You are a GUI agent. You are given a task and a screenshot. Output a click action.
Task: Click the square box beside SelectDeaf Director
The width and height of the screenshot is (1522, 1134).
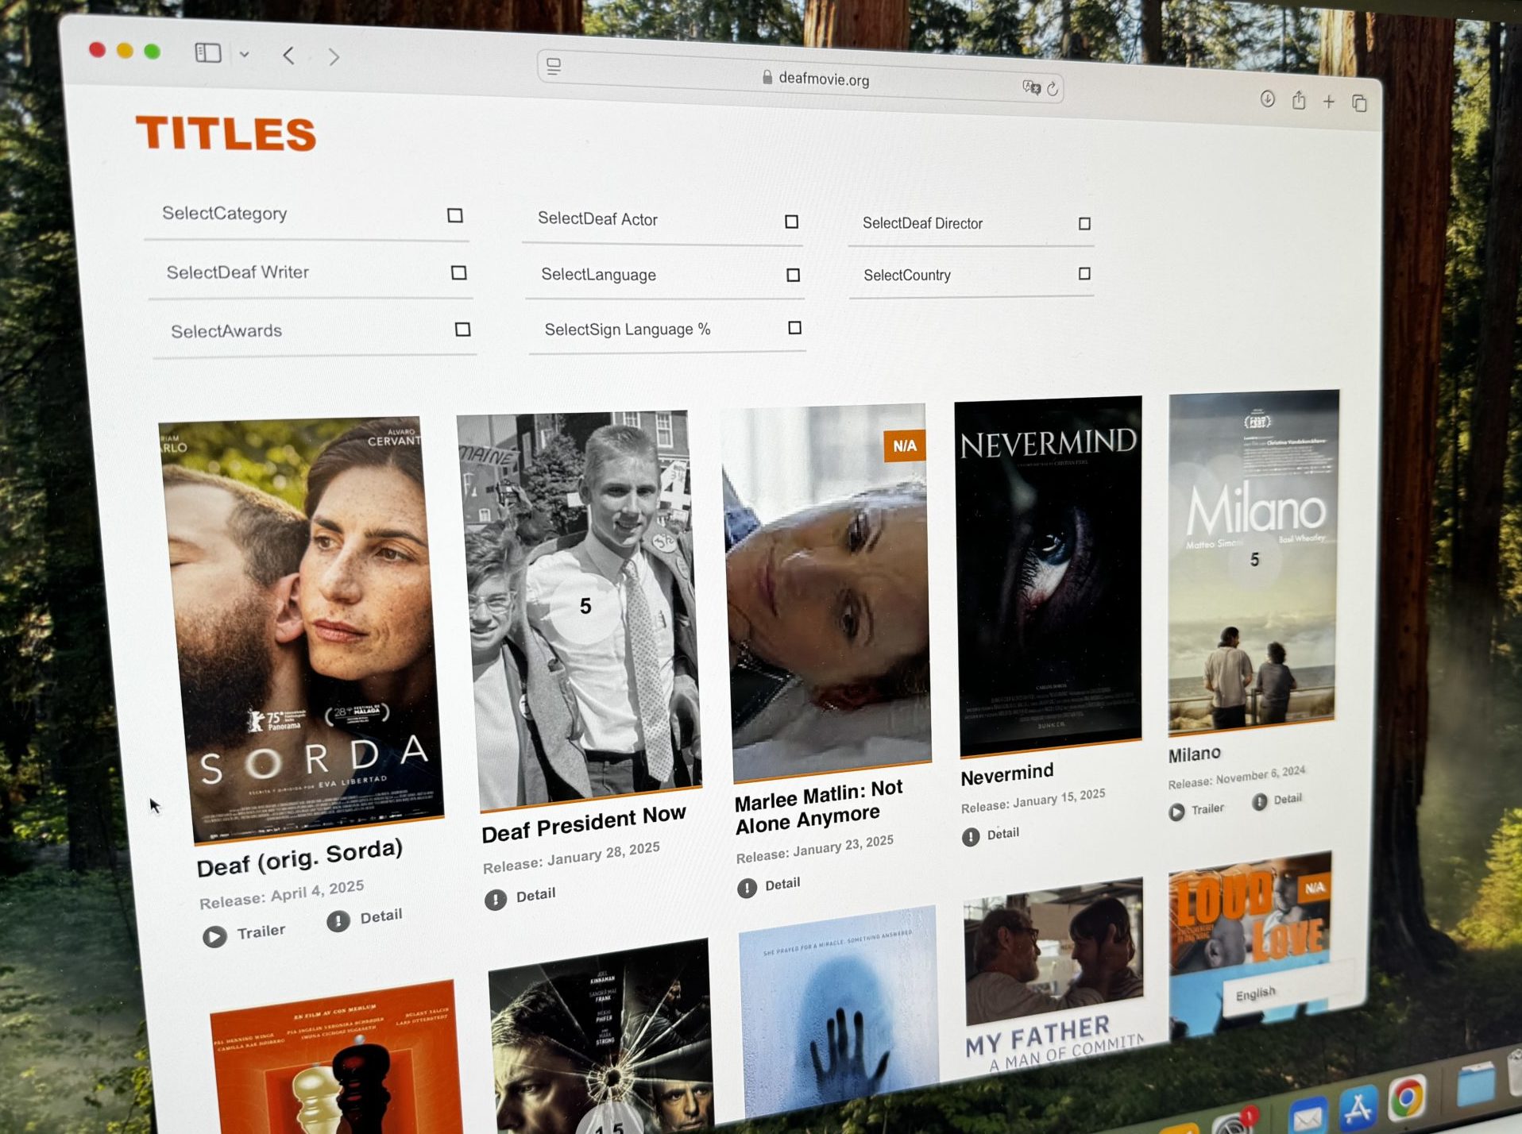coord(1084,224)
